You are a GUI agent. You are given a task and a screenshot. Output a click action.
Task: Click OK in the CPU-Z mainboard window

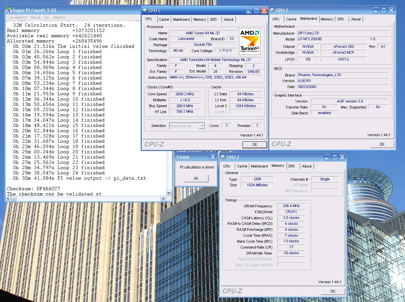(x=382, y=144)
